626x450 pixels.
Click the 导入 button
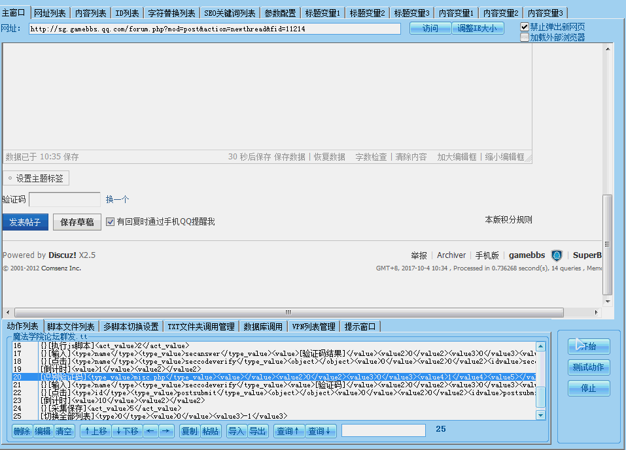click(x=236, y=431)
